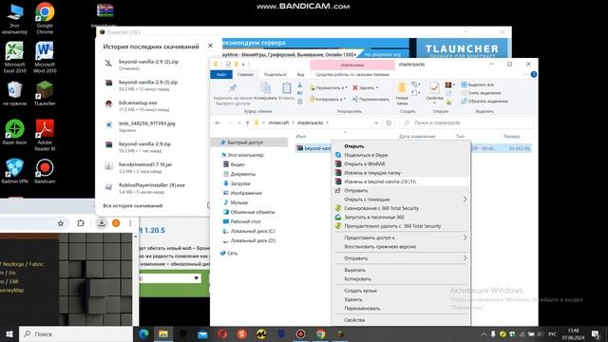
Task: Open the Bandicam desktop shortcut
Action: coord(45,171)
